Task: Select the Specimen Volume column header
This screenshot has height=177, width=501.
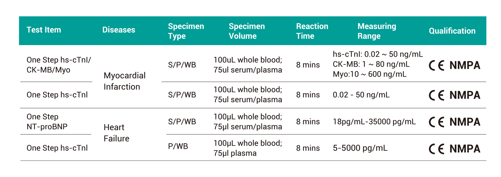Action: coord(247,31)
